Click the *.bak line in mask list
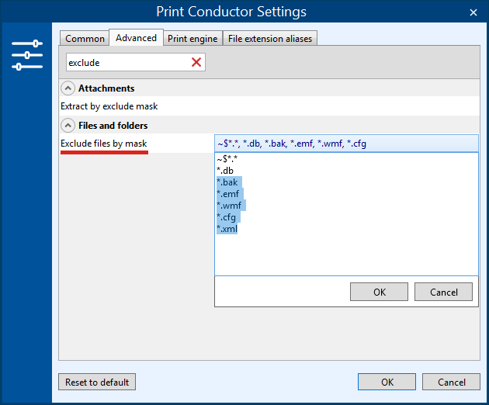Viewport: 489px width, 405px height. (227, 182)
